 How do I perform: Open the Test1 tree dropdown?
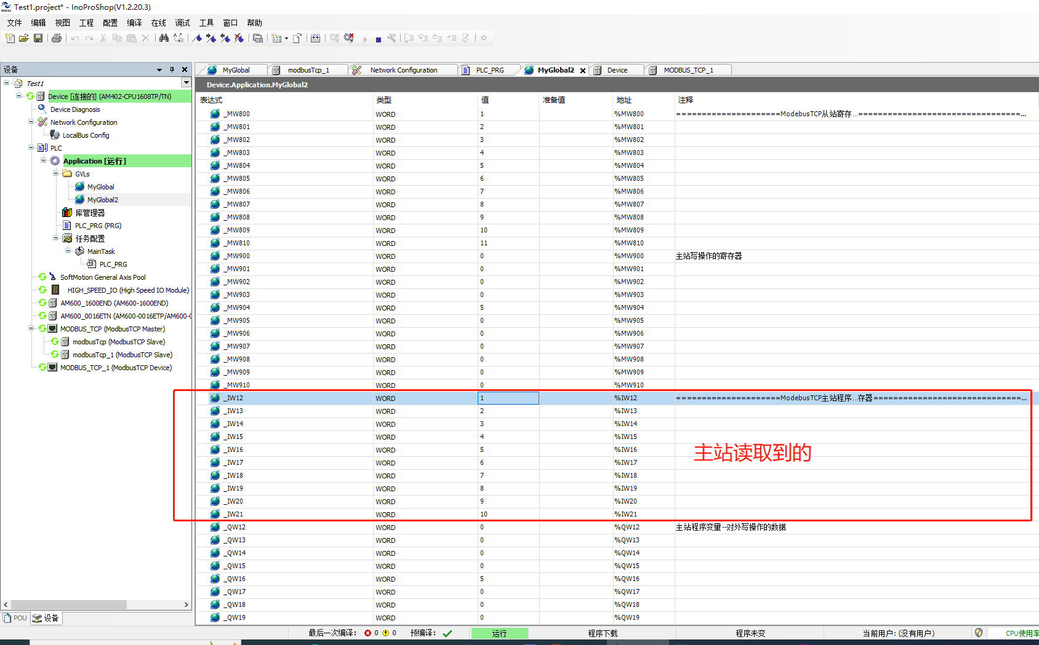click(x=186, y=82)
